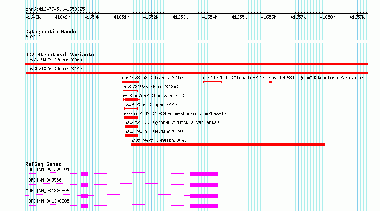Click the 41650k ruler tick label

pos(92,17)
